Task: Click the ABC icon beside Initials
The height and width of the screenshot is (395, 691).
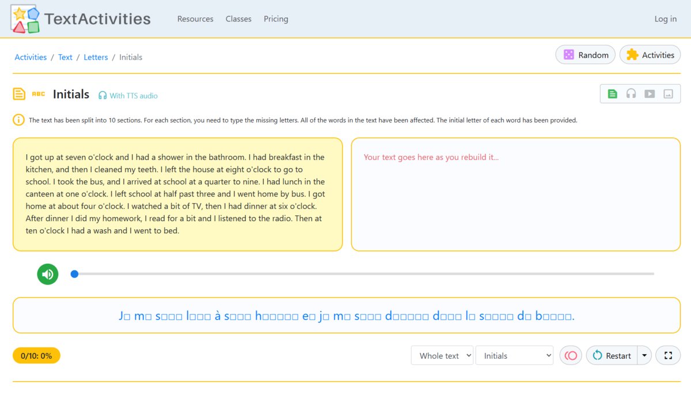Action: [38, 94]
